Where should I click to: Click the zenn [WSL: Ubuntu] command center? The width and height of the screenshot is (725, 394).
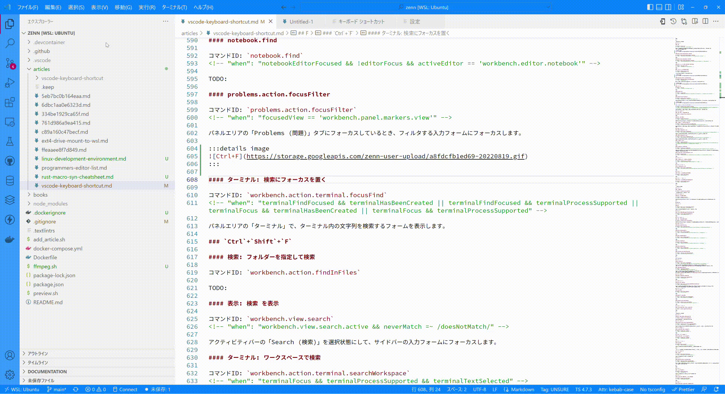click(x=425, y=7)
